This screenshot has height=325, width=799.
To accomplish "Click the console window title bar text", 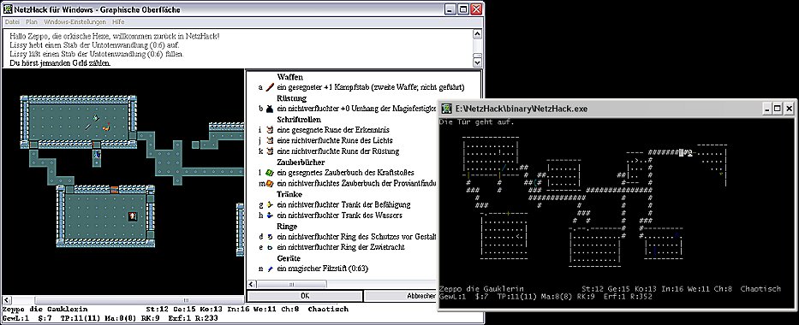I will tap(522, 109).
